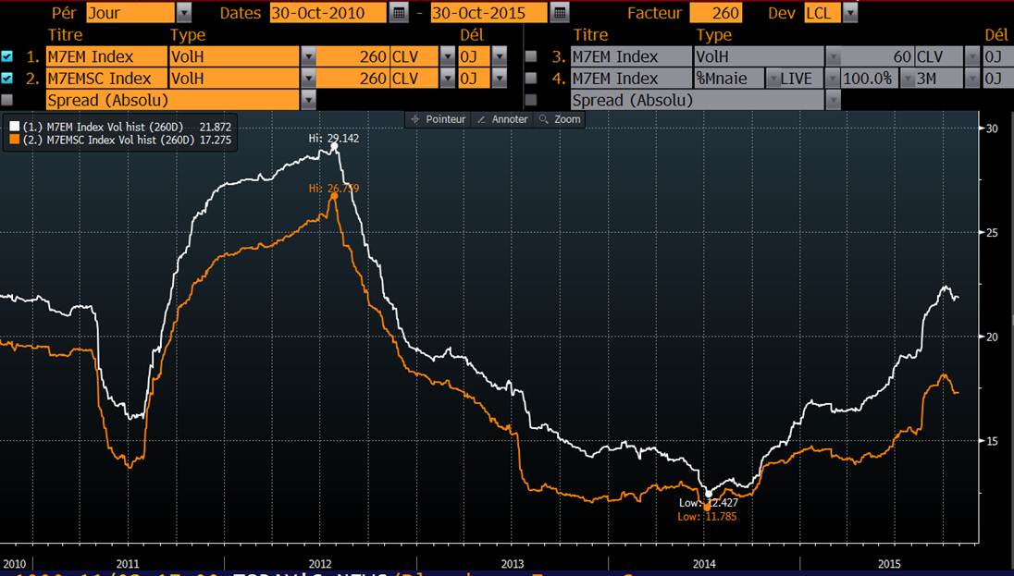Open row 3 VolH type dropdown
1014x576 pixels.
(x=833, y=57)
